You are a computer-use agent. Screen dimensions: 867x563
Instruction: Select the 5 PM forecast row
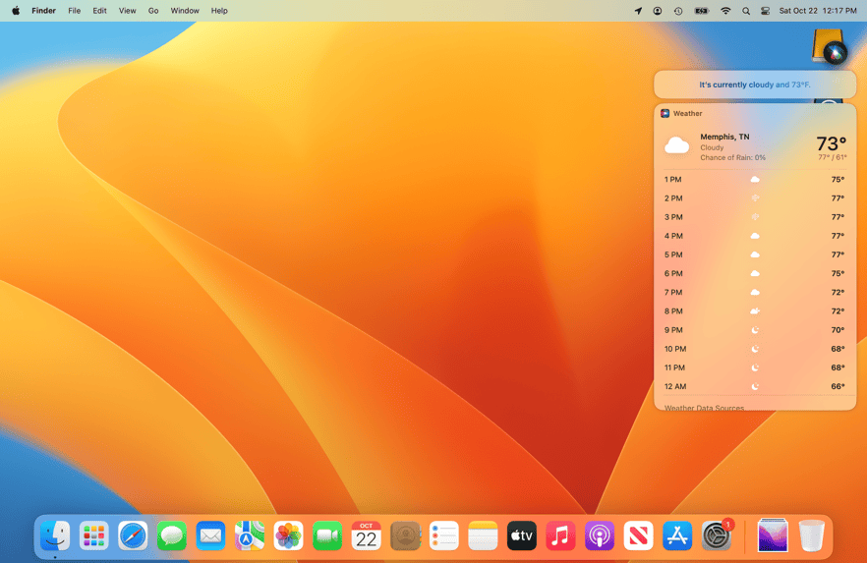click(x=755, y=254)
